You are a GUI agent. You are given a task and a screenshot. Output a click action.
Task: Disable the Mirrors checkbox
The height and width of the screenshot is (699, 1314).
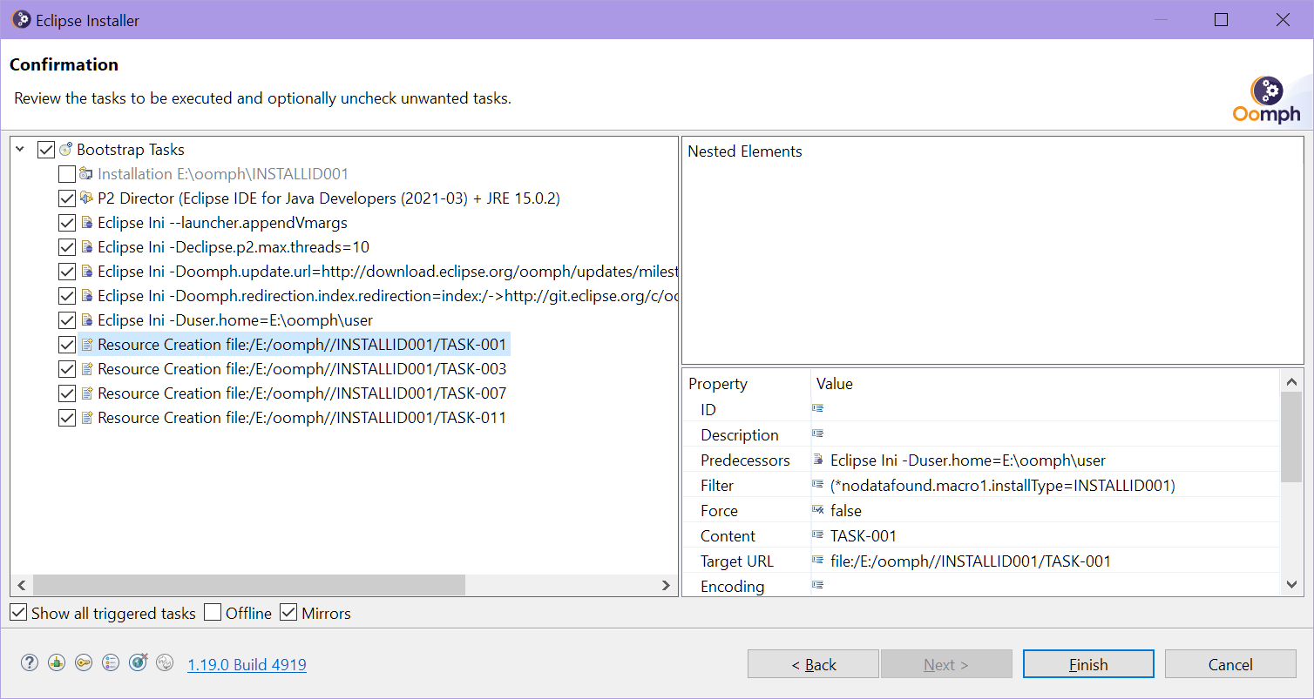click(288, 613)
